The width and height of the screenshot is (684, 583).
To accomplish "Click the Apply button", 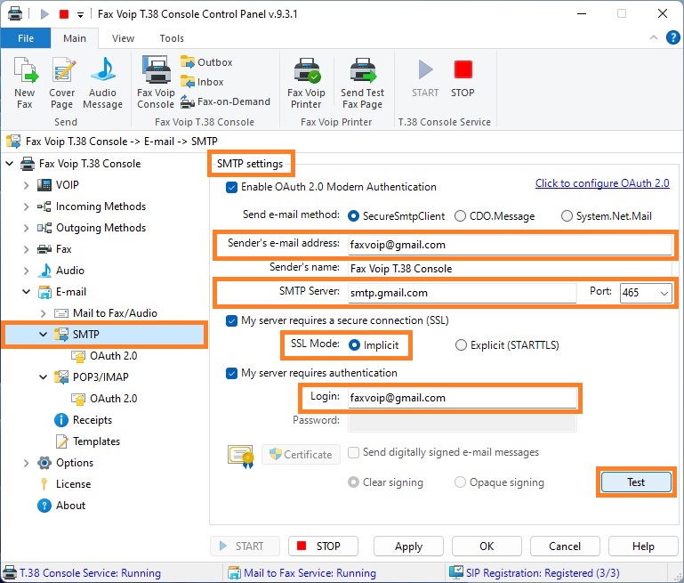I will pos(408,547).
